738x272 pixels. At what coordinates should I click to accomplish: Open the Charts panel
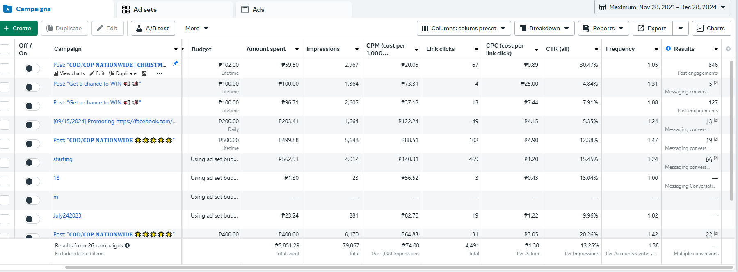[x=711, y=28]
